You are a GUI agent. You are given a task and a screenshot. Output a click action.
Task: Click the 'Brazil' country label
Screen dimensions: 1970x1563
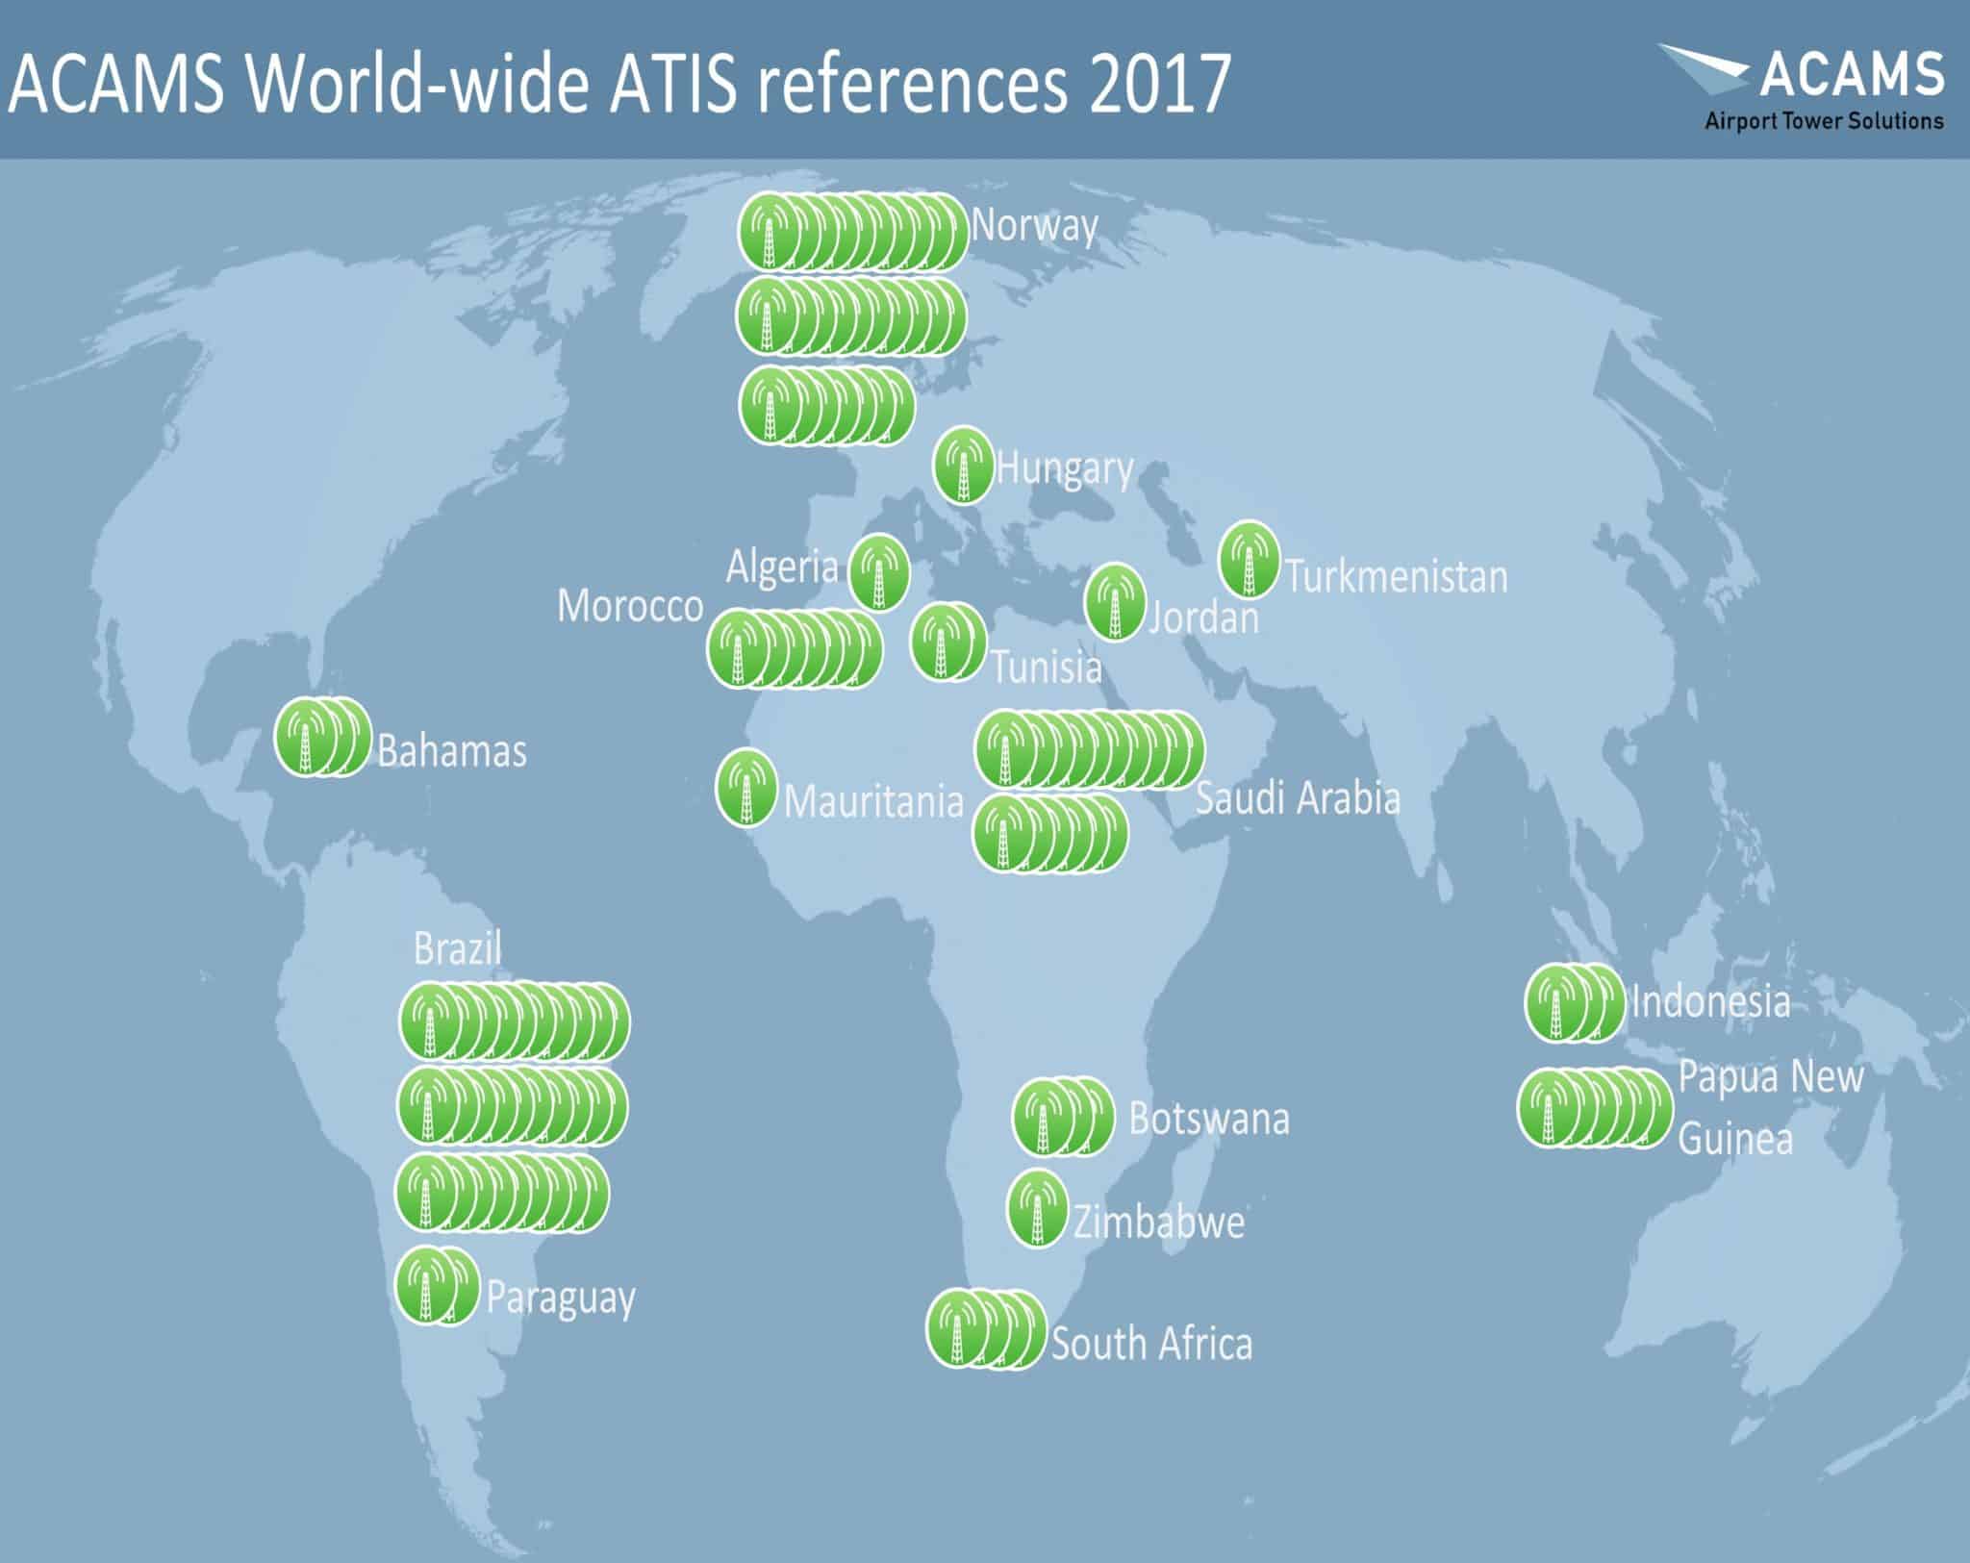point(457,949)
